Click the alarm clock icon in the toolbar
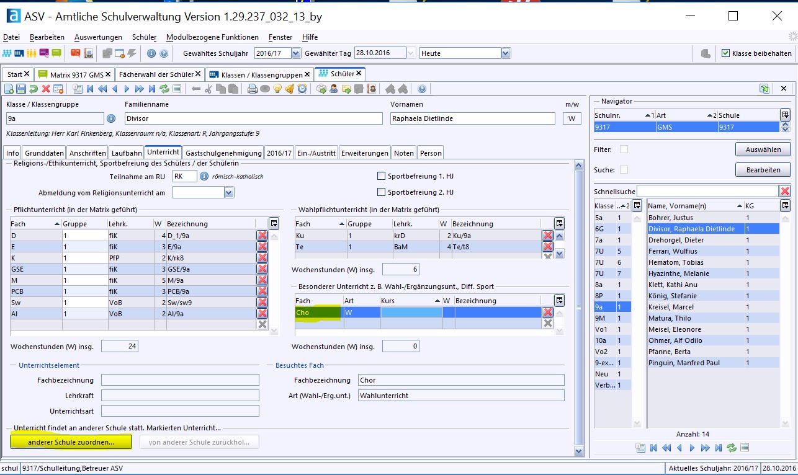This screenshot has width=798, height=475. (302, 89)
